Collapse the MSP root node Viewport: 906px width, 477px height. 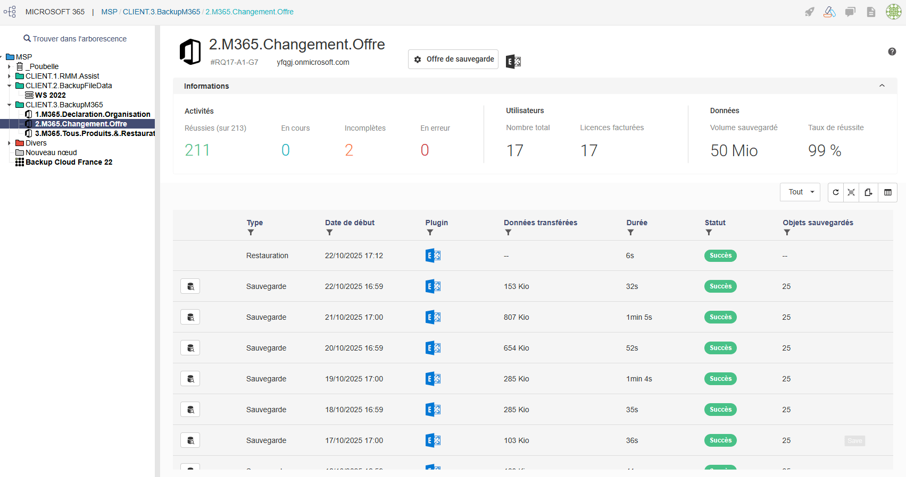click(x=2, y=57)
